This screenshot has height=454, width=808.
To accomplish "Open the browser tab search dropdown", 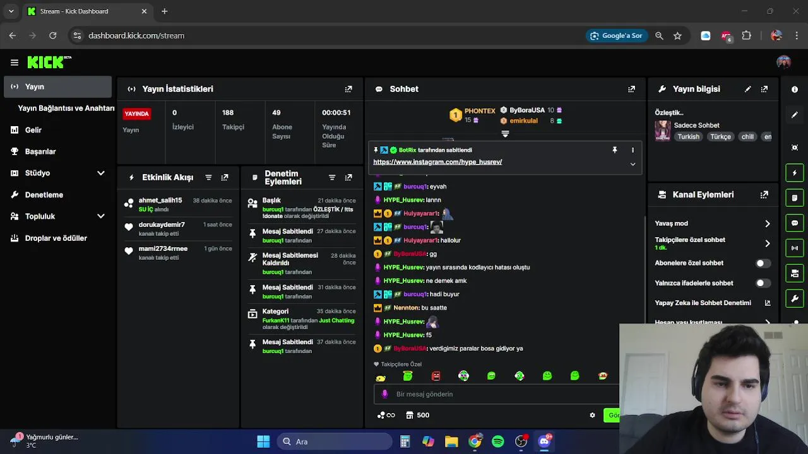I will pyautogui.click(x=11, y=11).
